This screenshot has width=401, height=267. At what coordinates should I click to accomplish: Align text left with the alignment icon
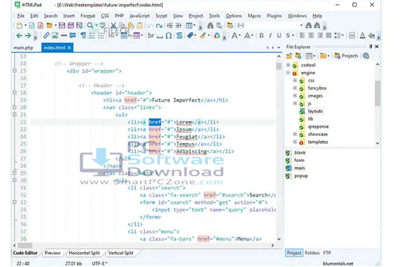click(302, 36)
